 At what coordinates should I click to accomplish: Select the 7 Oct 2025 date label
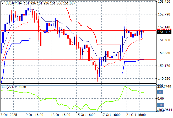[9, 115]
